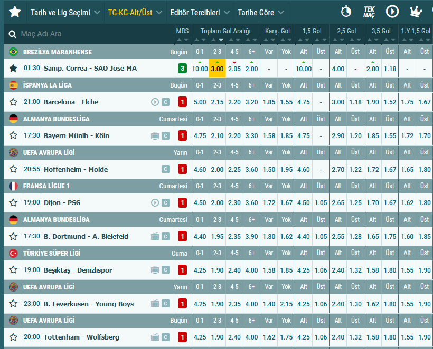Click the France flag in Fransa Ligue 1 header
The image size is (433, 349).
click(x=13, y=186)
